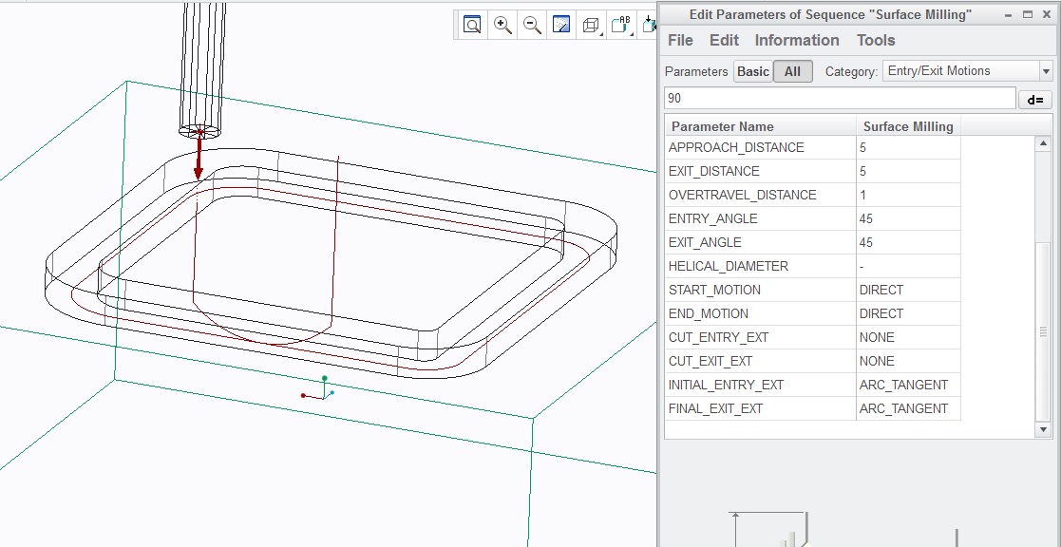Click the Refit view icon
The width and height of the screenshot is (1061, 547).
click(472, 25)
